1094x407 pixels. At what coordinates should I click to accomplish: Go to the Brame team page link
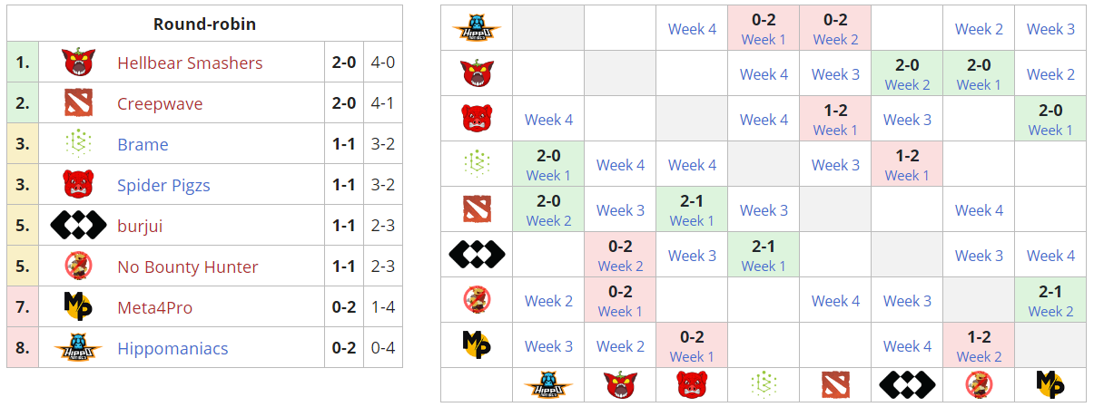143,144
